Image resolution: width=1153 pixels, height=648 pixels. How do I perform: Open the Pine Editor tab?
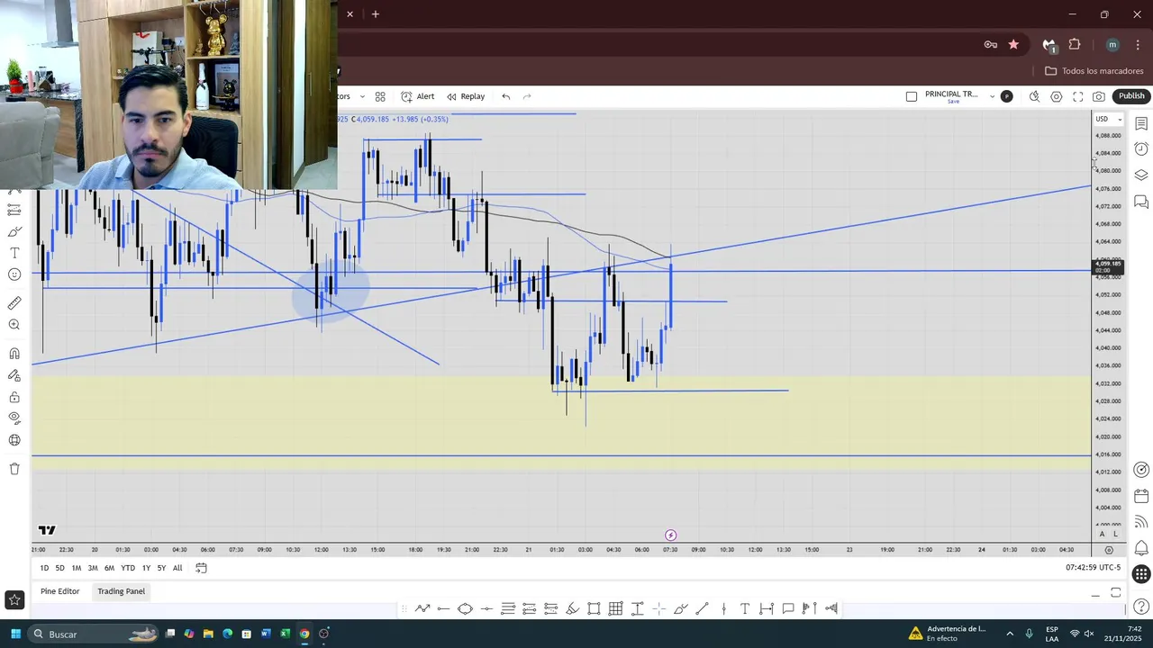coord(60,591)
